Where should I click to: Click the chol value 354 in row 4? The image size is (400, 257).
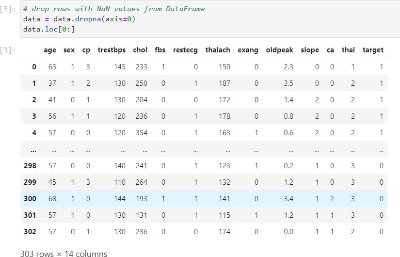[141, 133]
